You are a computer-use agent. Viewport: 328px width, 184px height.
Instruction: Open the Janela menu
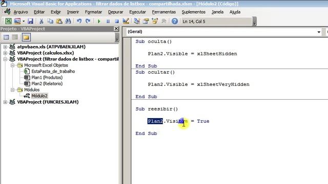[217, 12]
